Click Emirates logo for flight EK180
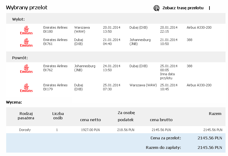This screenshot has width=228, height=156. [26, 30]
